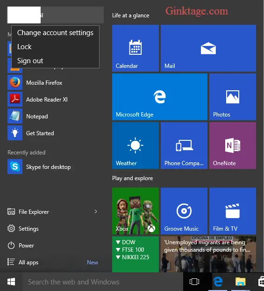Open the stock market Money tile
The height and width of the screenshot is (291, 264).
pyautogui.click(x=136, y=254)
